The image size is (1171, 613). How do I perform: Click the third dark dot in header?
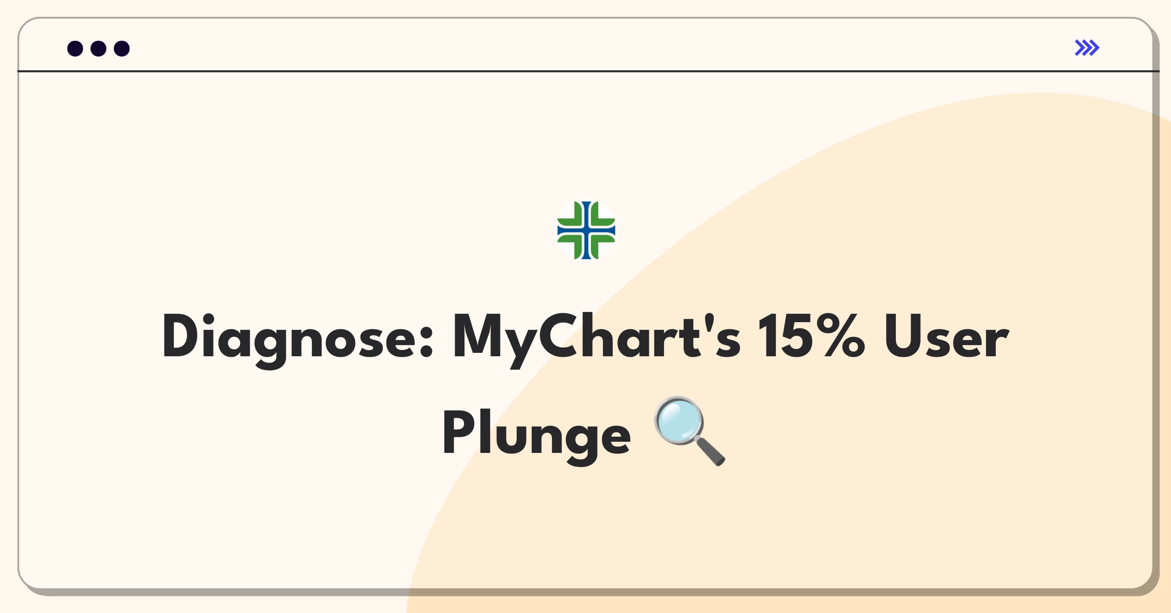[121, 49]
